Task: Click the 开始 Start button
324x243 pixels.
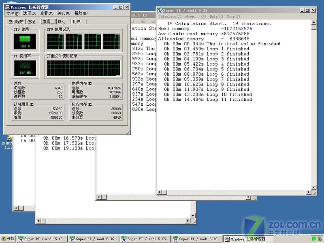Action: click(x=8, y=239)
